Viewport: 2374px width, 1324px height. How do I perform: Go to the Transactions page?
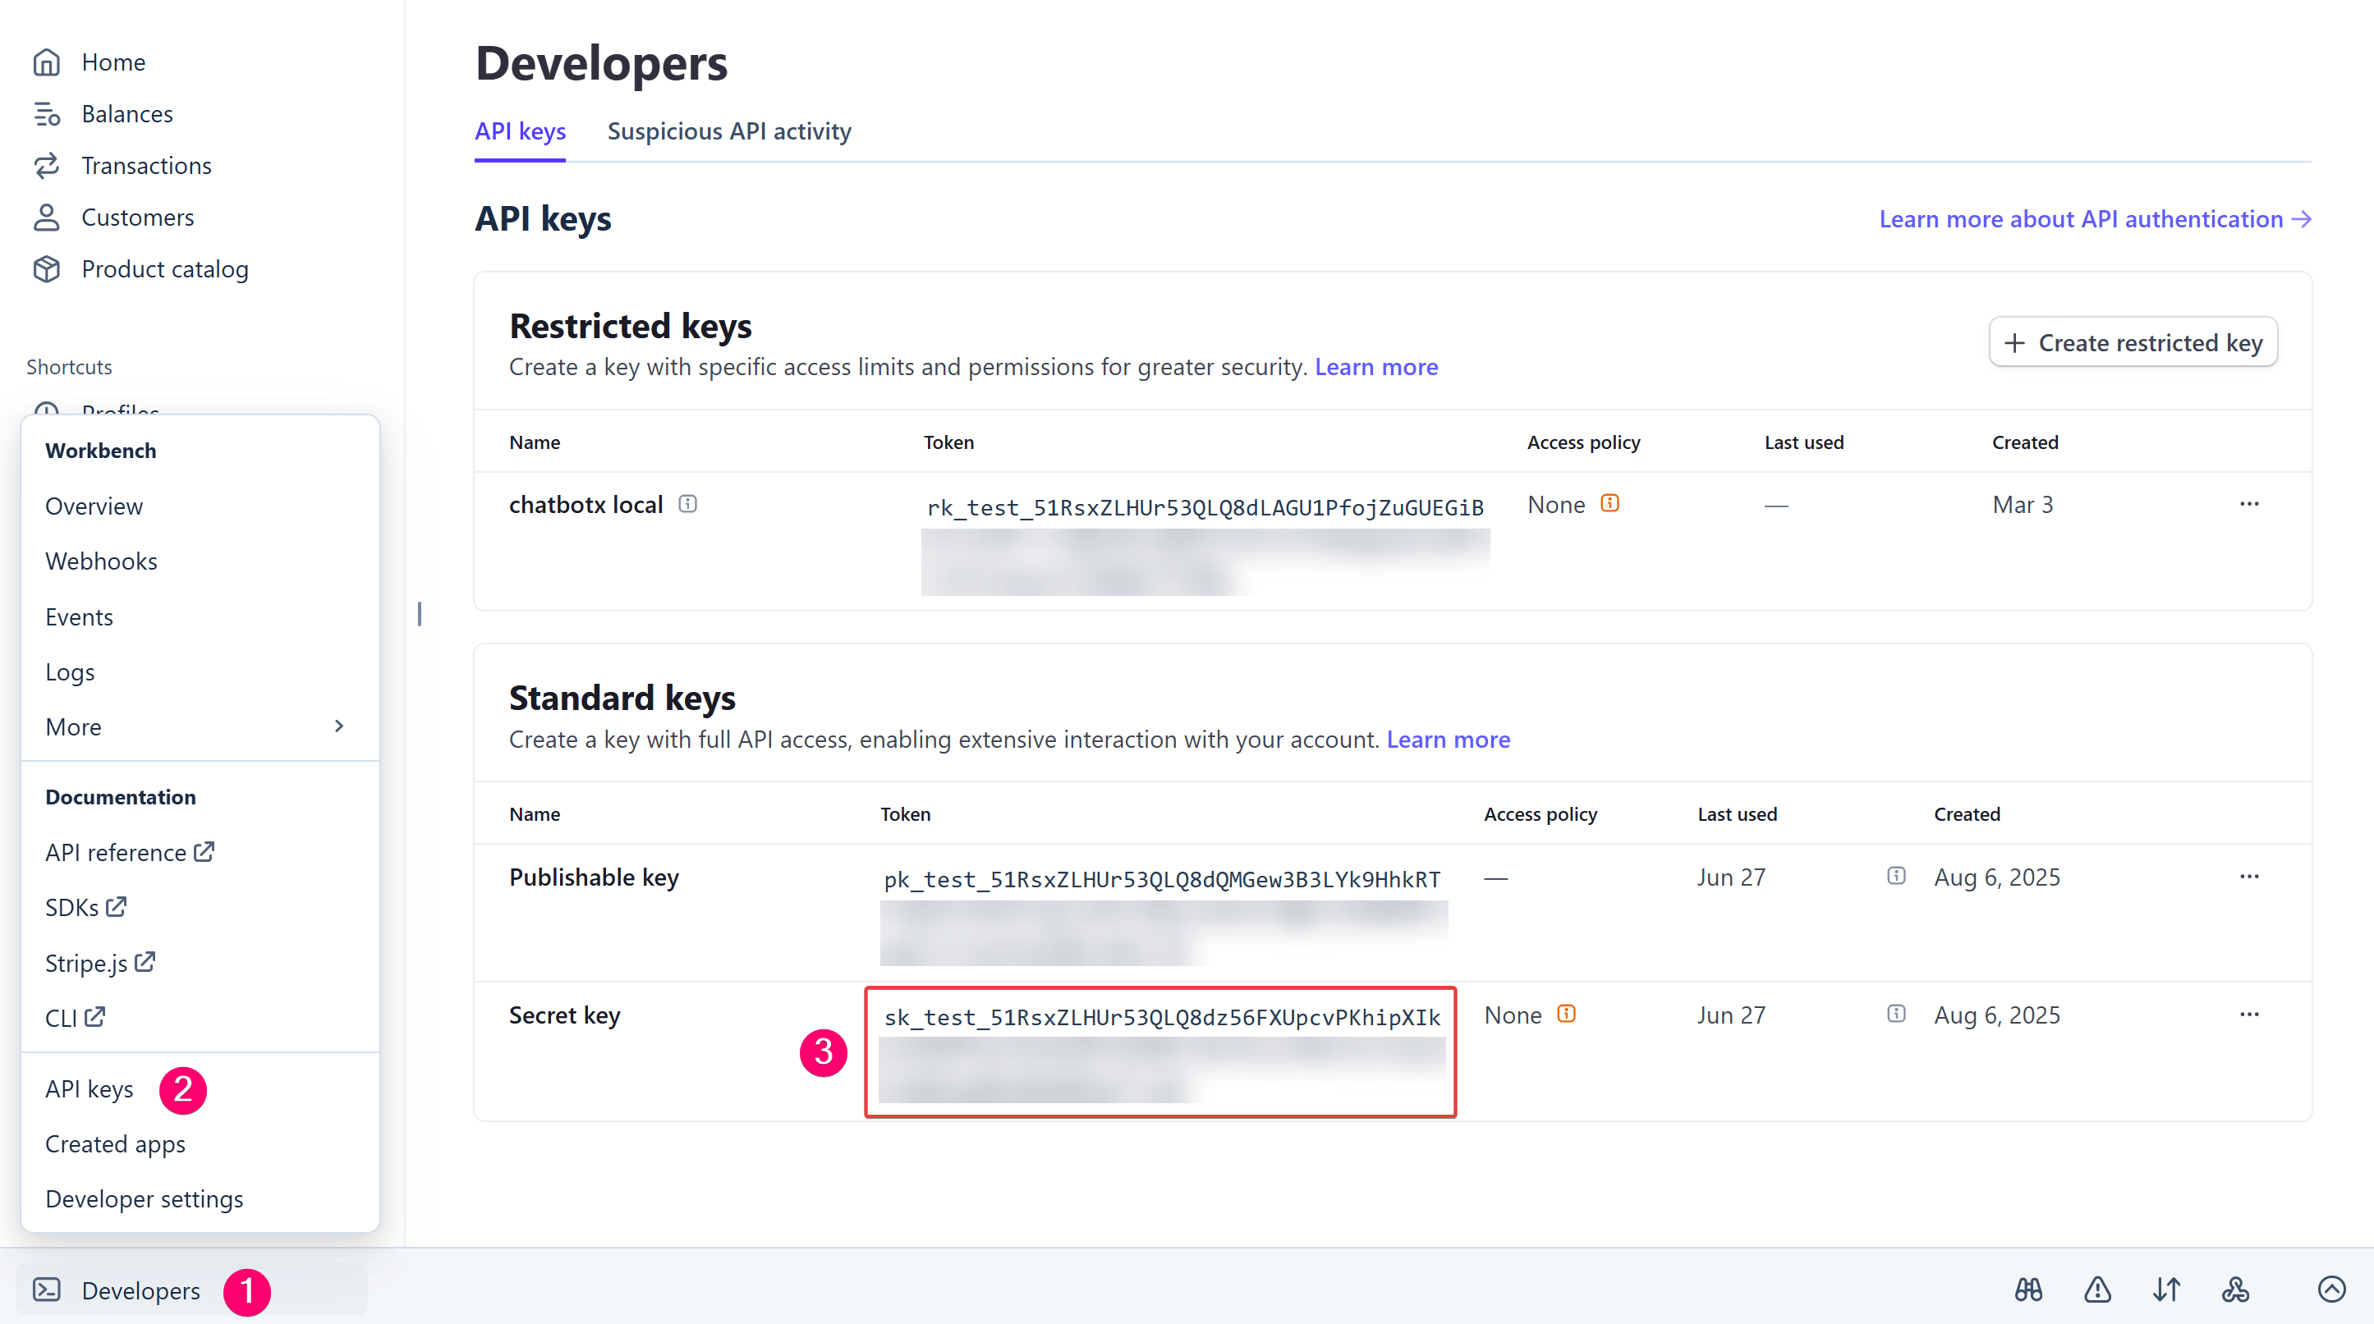(x=146, y=165)
